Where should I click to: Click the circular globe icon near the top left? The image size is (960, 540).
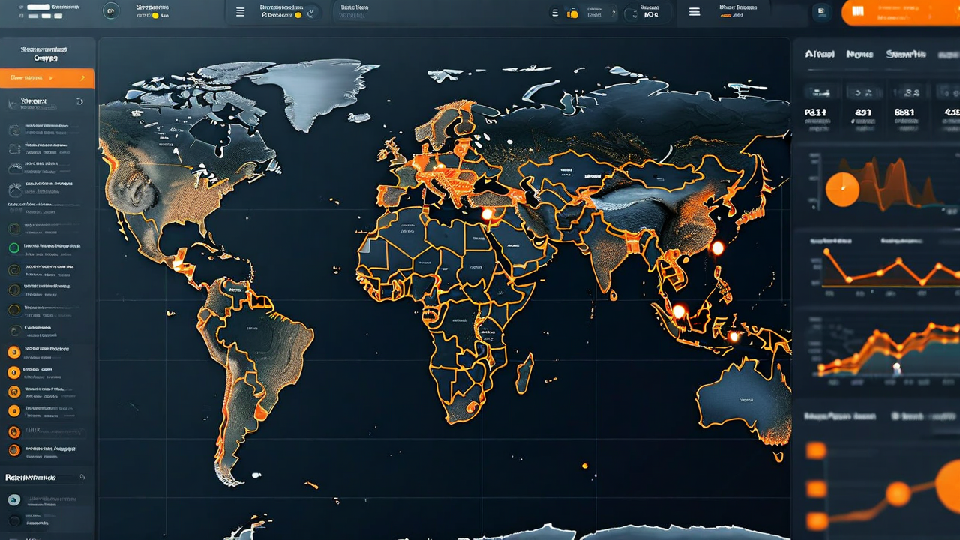(x=111, y=12)
